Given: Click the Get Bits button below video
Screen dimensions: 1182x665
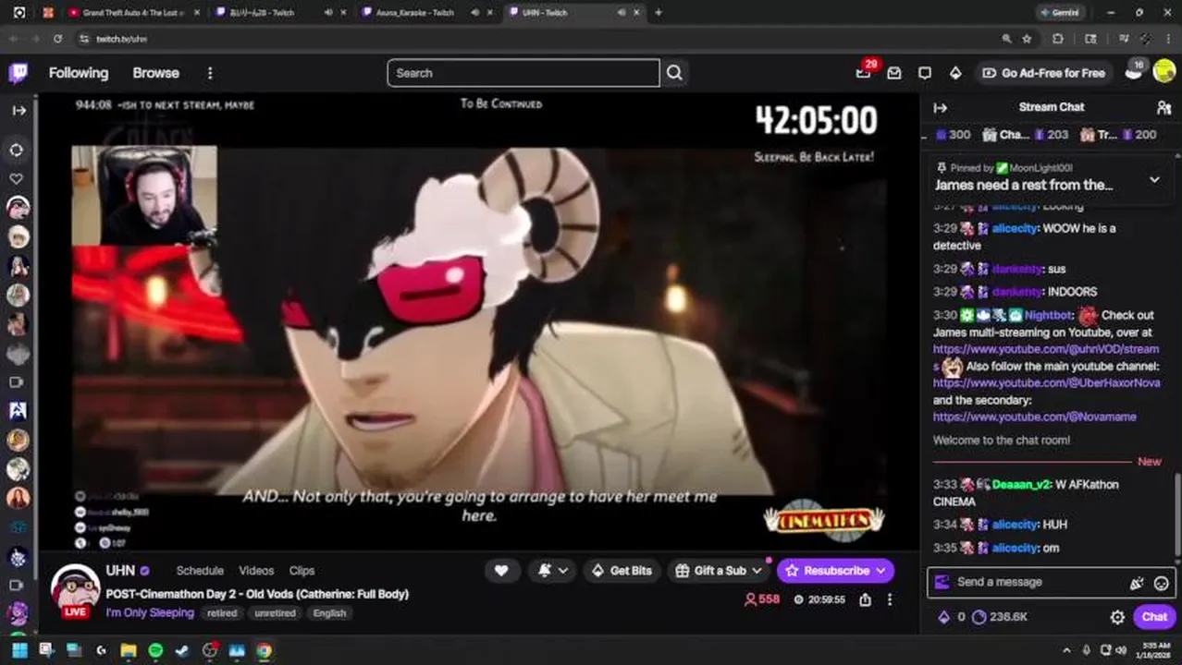Looking at the screenshot, I should coord(622,571).
